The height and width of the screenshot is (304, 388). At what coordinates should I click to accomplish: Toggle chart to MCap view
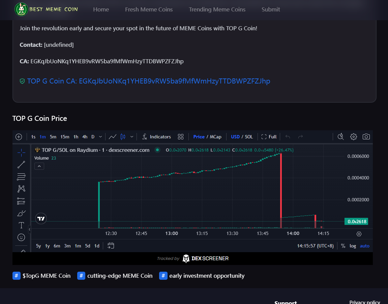[215, 137]
